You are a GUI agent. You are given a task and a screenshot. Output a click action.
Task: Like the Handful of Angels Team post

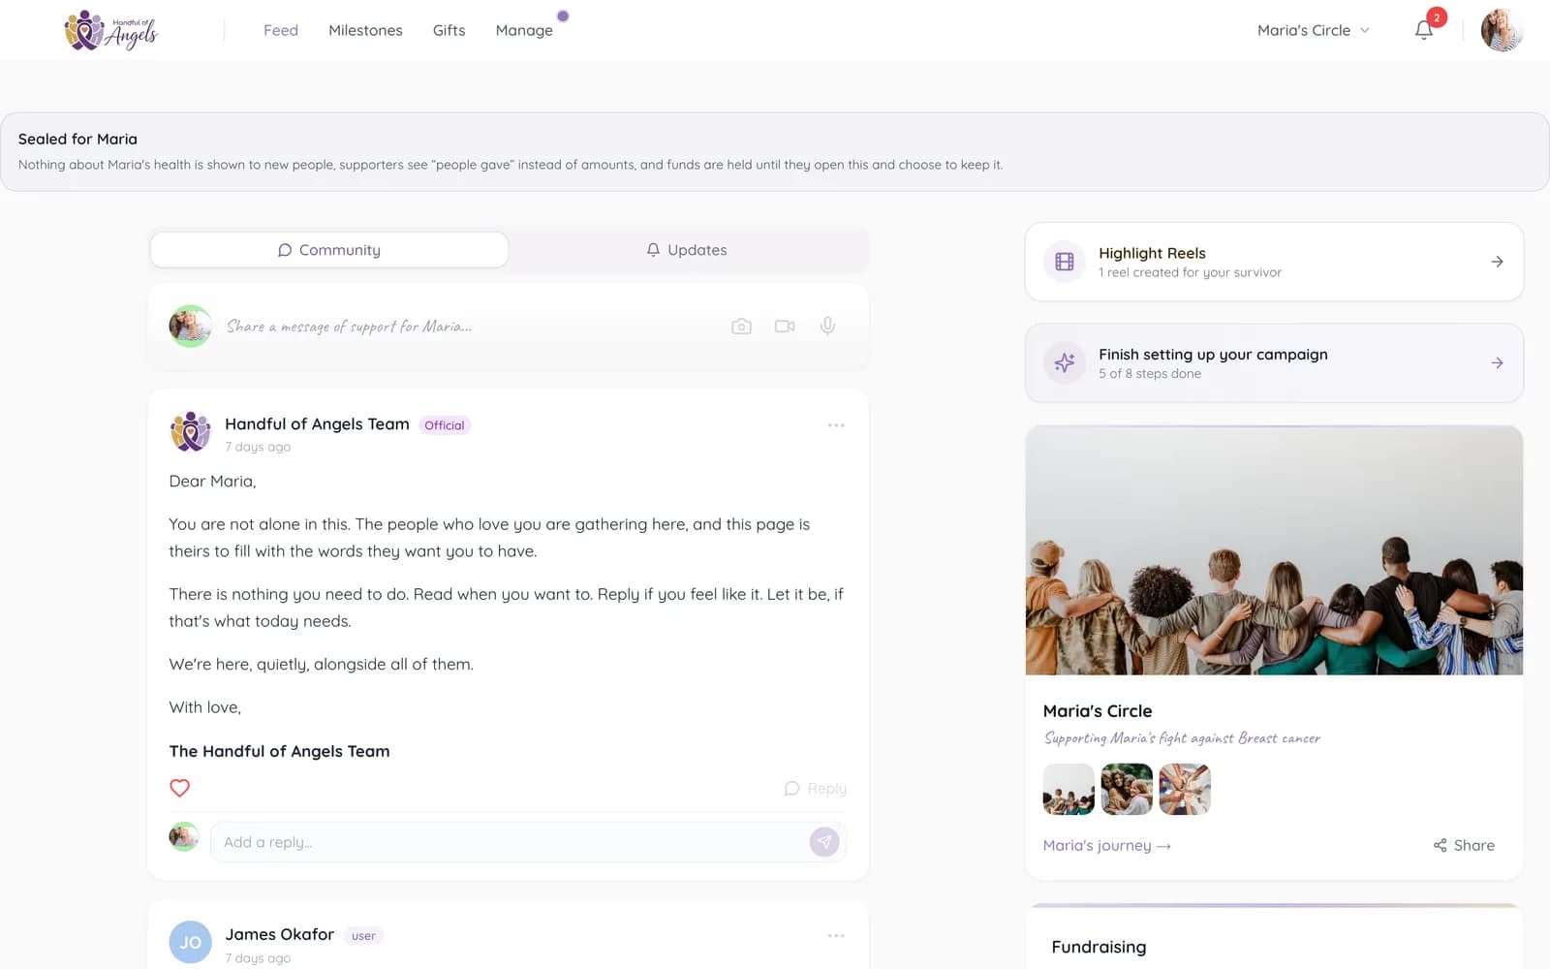pos(179,788)
